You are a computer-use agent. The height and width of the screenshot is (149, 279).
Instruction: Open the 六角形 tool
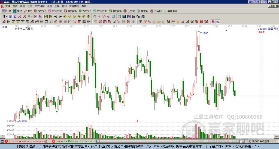[156, 11]
